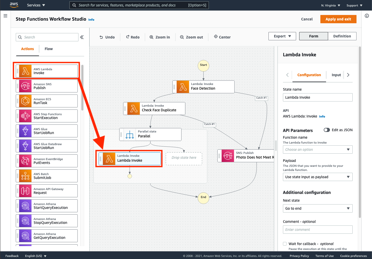Zoom out of the canvas

pyautogui.click(x=192, y=37)
